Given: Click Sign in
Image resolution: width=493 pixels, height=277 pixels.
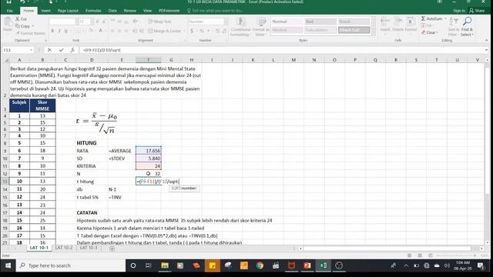Looking at the screenshot, I should pyautogui.click(x=459, y=11).
